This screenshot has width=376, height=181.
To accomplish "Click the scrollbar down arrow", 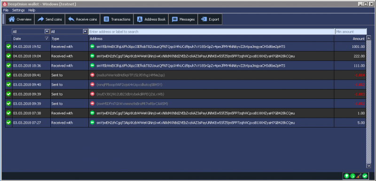I will tap(368, 166).
